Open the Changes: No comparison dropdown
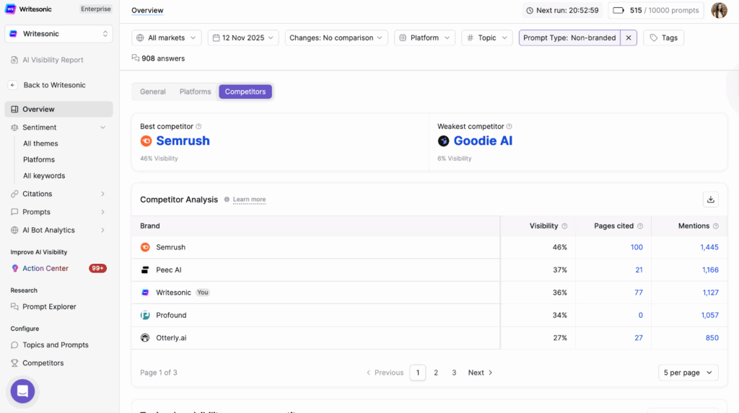This screenshot has width=739, height=413. coord(336,37)
